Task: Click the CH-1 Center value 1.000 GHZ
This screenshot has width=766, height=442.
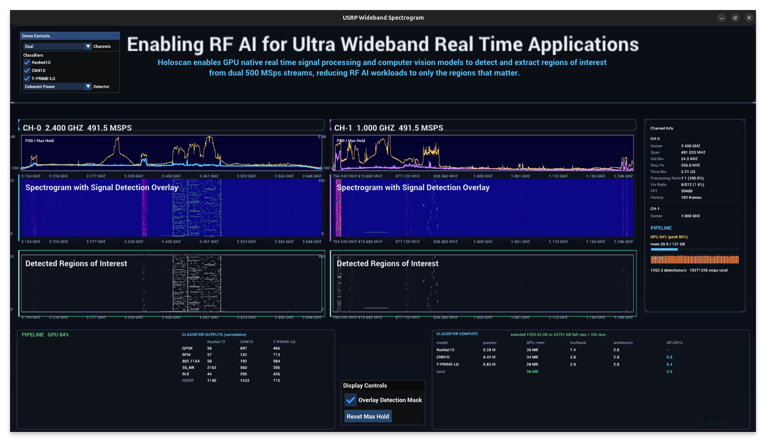Action: (x=690, y=216)
